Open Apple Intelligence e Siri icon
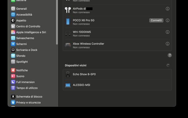The image size is (188, 118). (13, 32)
